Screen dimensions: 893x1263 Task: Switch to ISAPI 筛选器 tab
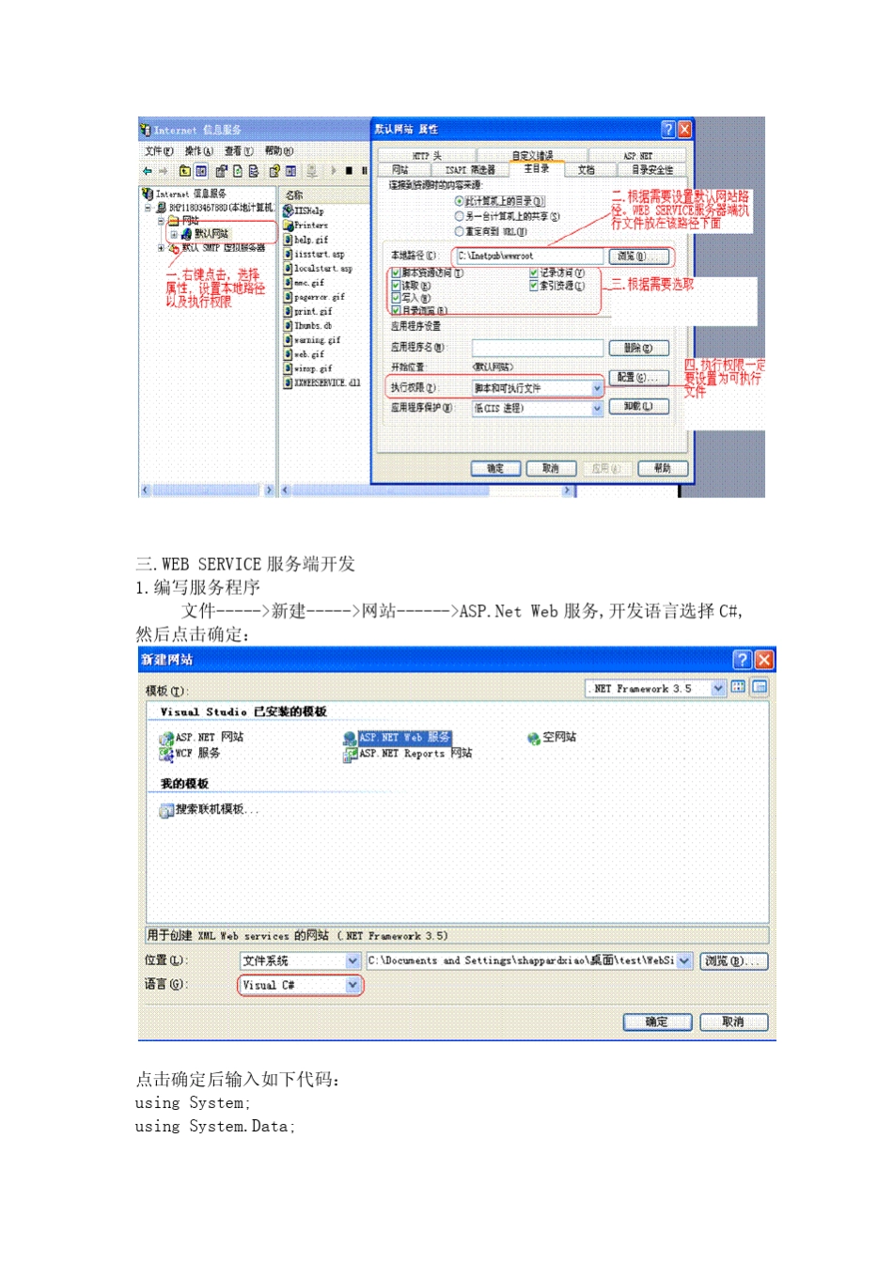click(470, 169)
